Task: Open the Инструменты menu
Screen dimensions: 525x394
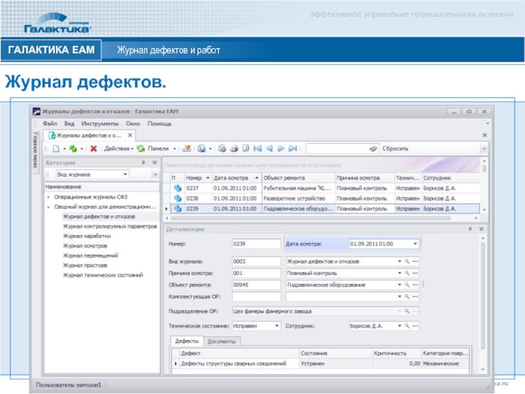Action: [100, 123]
